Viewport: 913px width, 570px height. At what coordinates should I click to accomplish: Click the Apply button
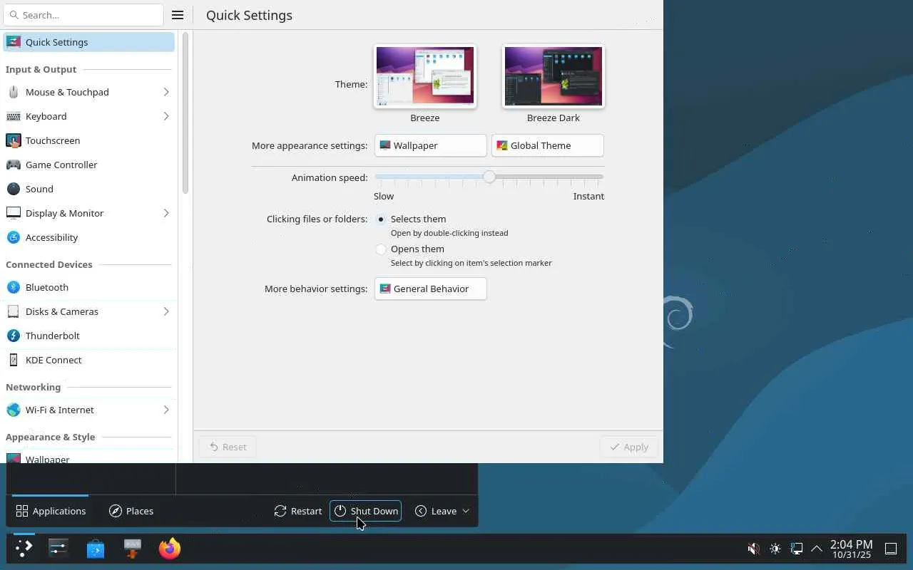coord(628,447)
